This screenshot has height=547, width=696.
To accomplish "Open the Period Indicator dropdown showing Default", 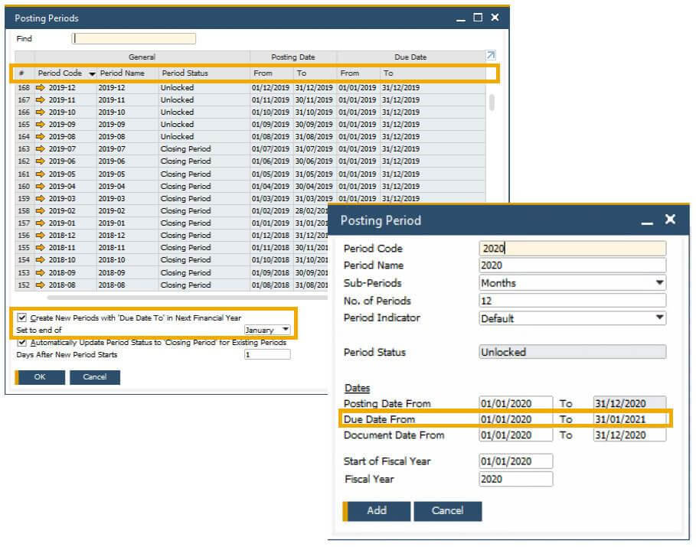I will [x=658, y=317].
